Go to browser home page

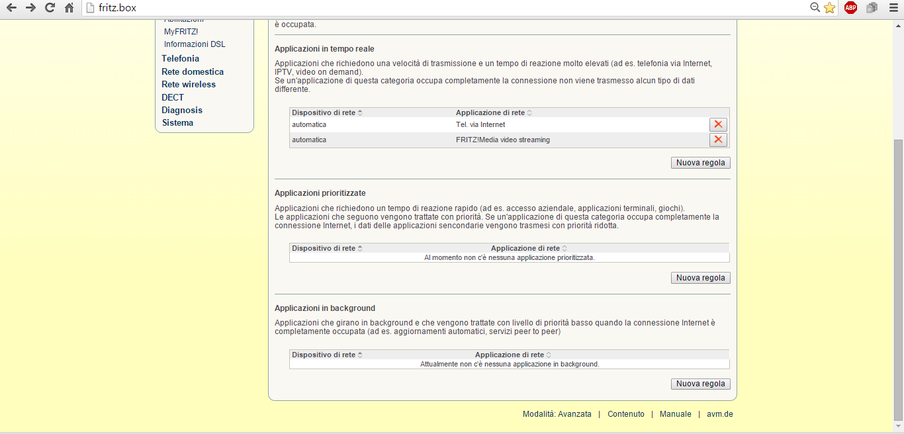(x=69, y=8)
